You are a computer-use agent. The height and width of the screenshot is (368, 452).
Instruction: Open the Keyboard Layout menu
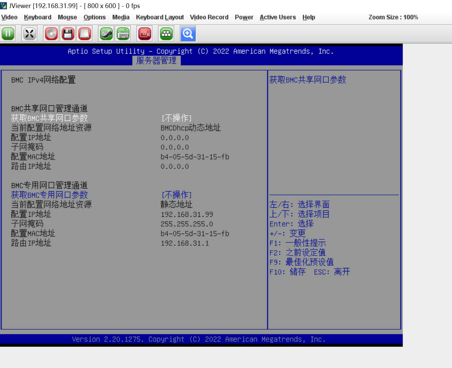pos(160,17)
